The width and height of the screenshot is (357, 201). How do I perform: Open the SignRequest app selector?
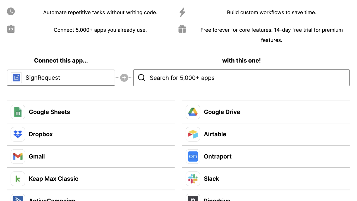61,78
